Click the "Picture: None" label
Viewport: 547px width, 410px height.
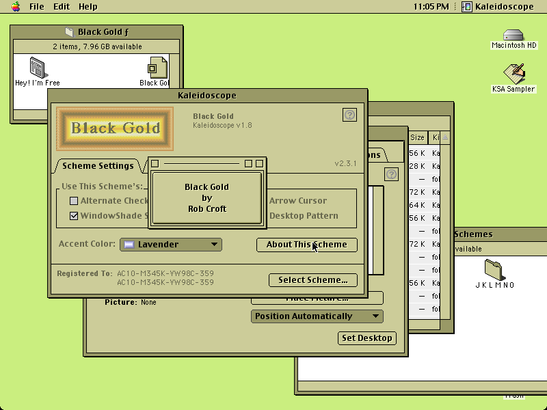point(131,302)
